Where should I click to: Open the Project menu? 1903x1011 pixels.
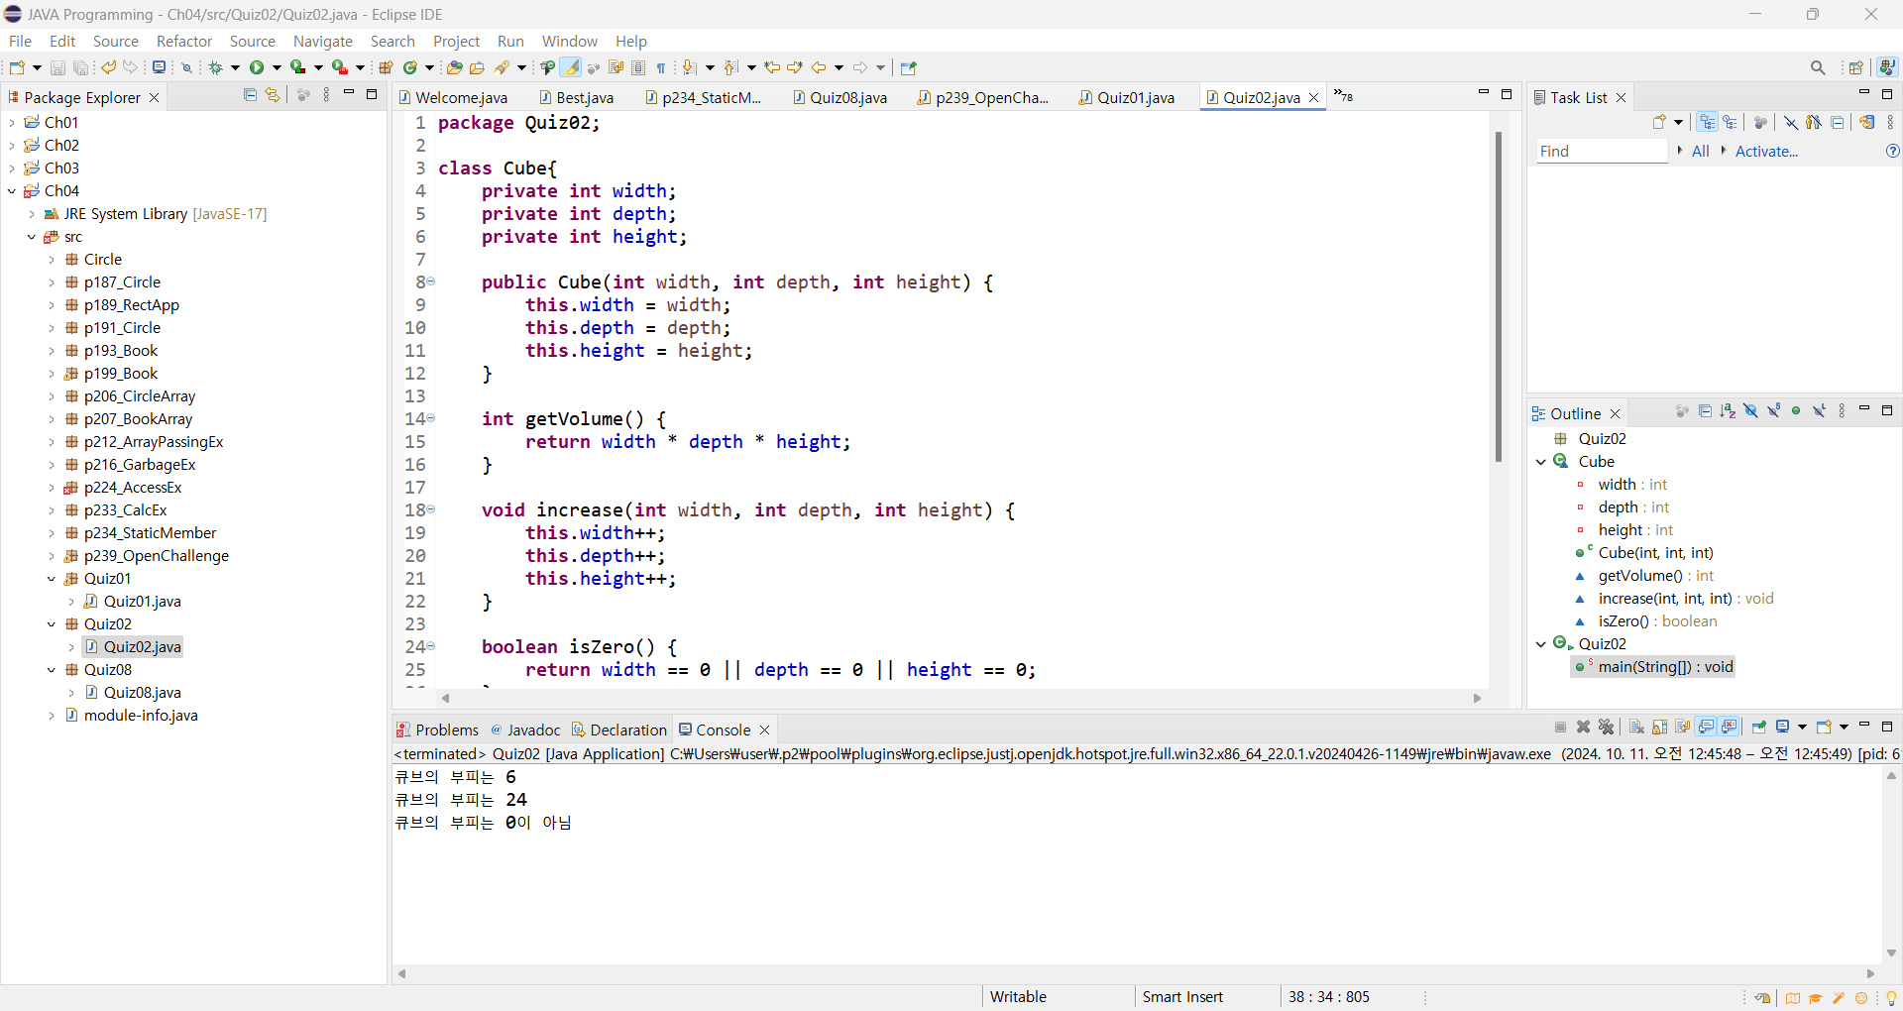[x=456, y=41]
